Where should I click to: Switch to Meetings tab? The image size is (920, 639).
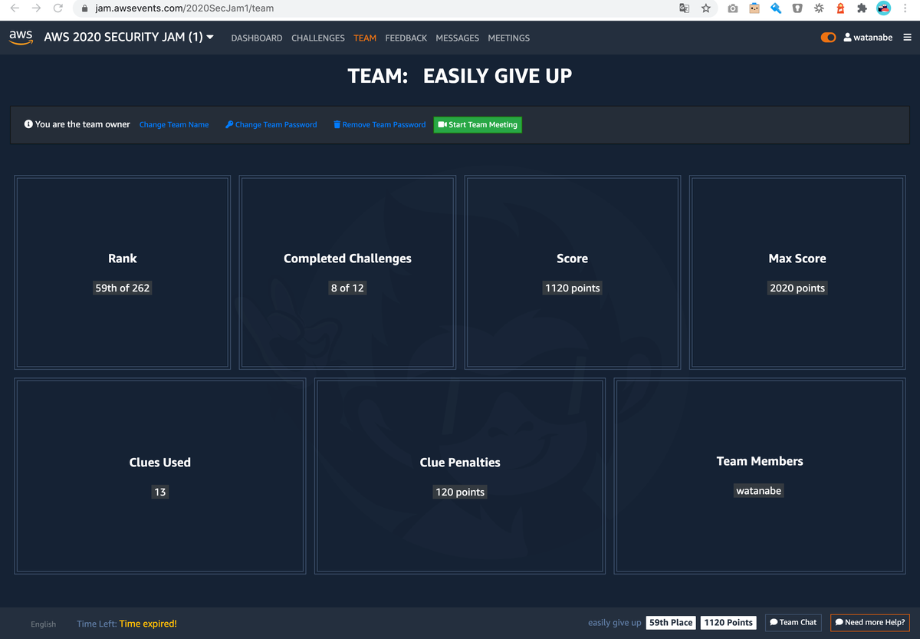pyautogui.click(x=509, y=38)
